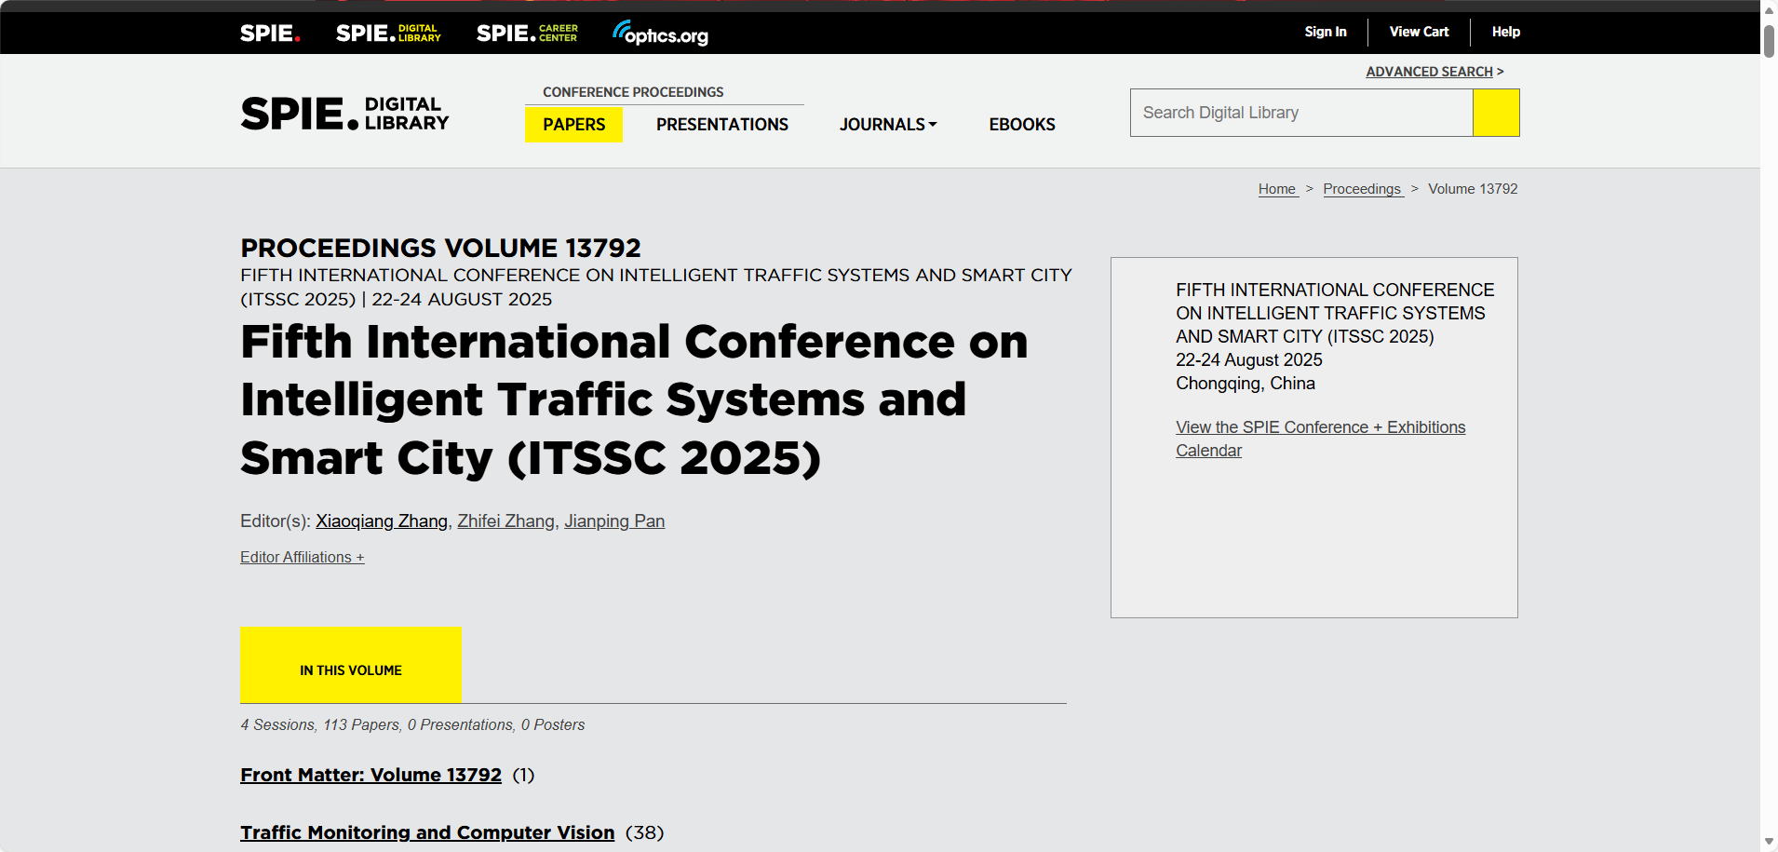Go to Proceedings breadcrumb link

click(x=1362, y=189)
